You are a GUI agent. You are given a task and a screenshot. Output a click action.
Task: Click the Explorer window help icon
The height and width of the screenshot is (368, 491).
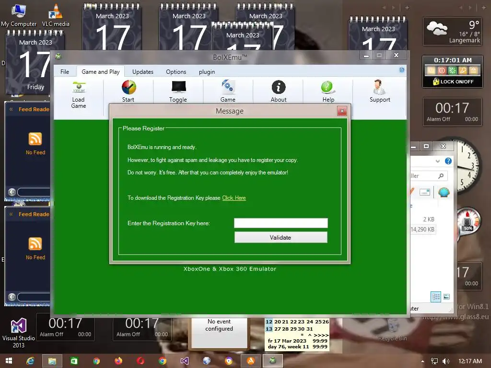pos(448,161)
